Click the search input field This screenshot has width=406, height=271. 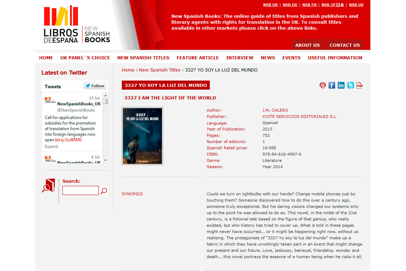coord(80,190)
